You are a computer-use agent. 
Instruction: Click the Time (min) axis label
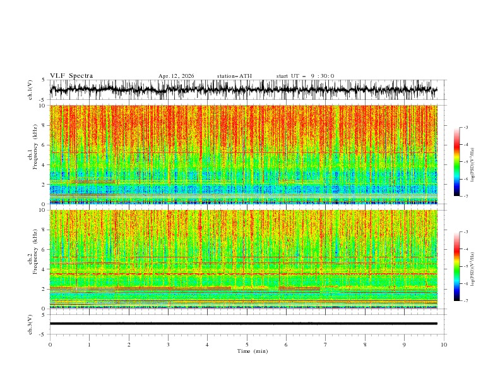click(253, 351)
